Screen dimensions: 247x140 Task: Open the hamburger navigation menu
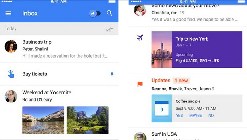coord(8,13)
